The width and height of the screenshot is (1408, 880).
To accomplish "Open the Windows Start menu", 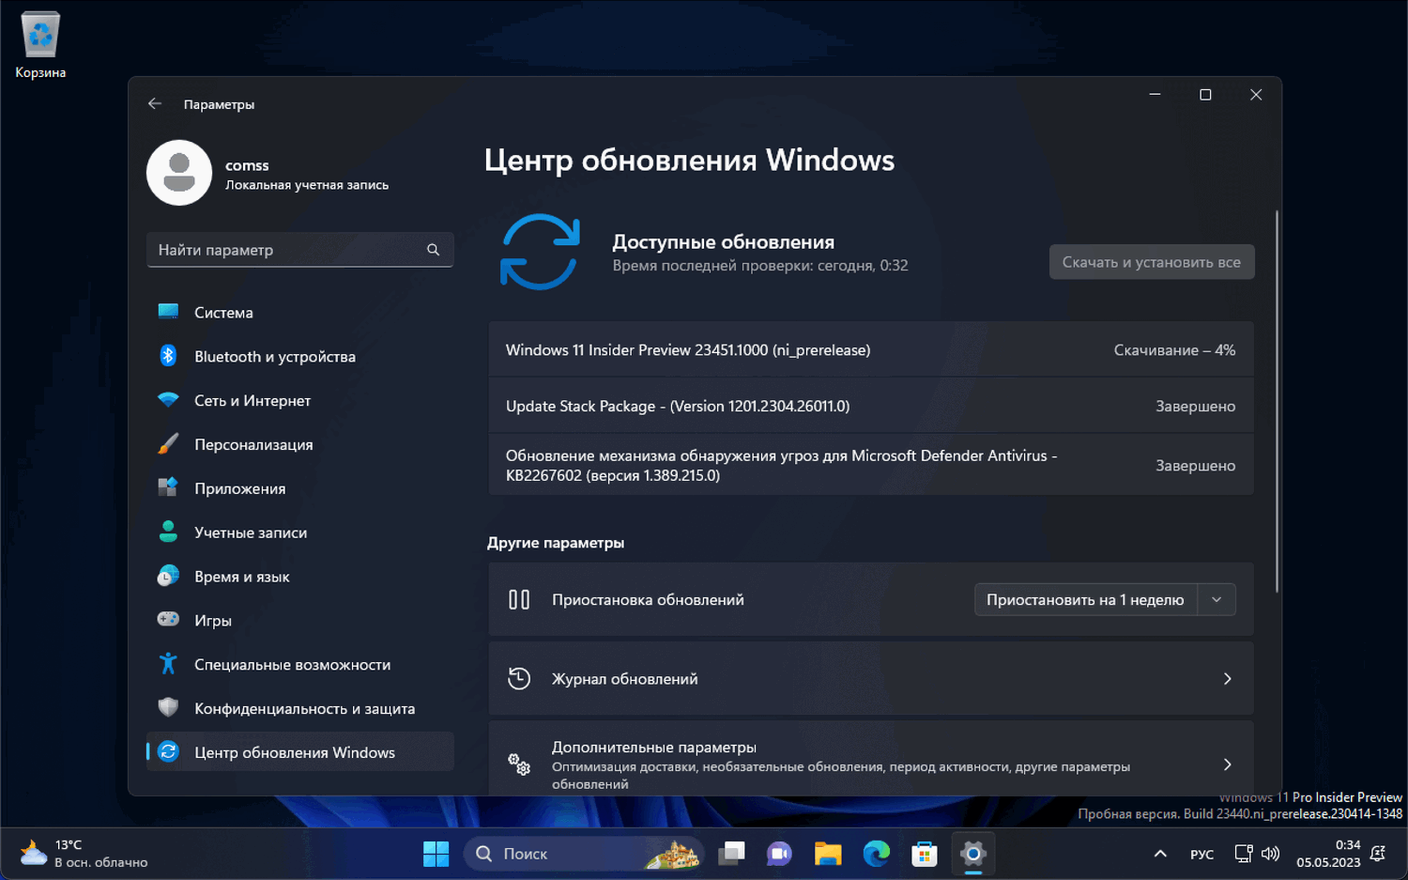I will pos(436,854).
